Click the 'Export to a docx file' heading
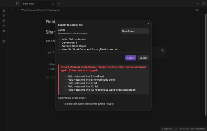This screenshot has width=207, height=131. pos(71,25)
